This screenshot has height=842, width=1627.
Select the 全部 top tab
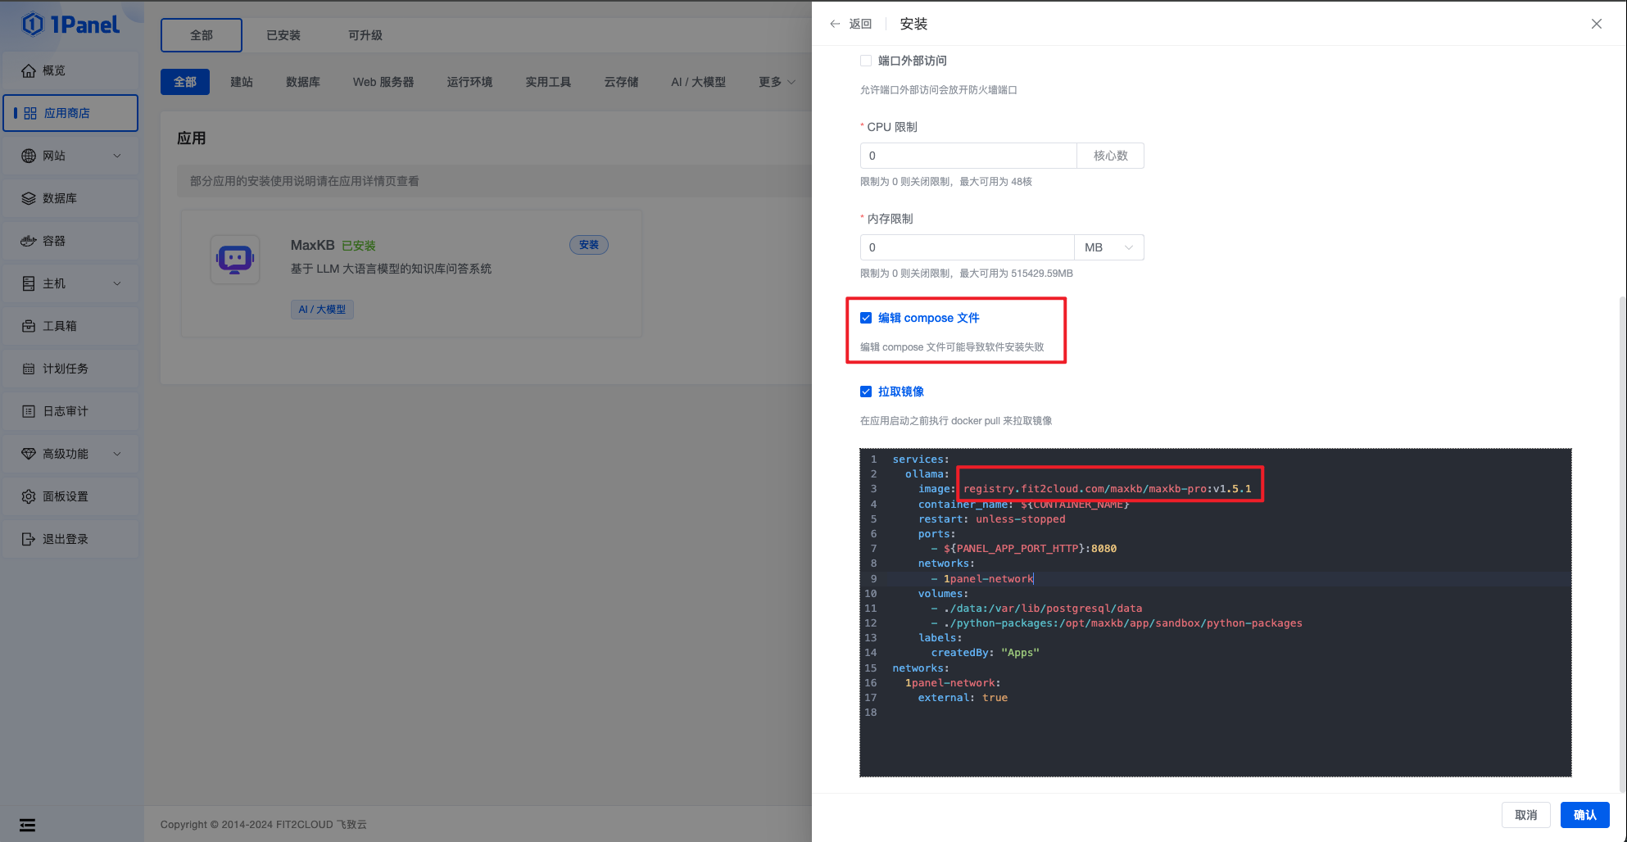202,35
